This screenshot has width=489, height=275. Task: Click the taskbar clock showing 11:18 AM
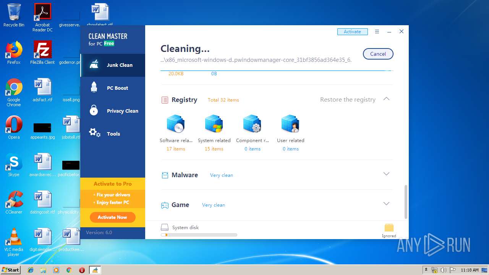point(470,270)
